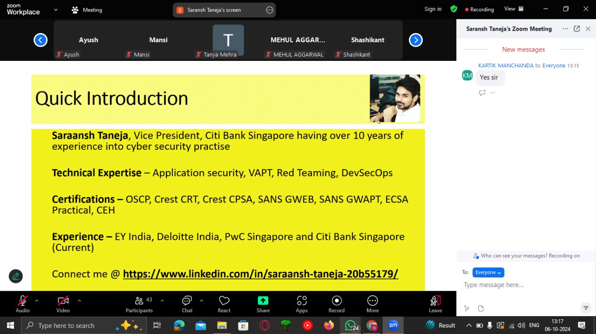Close the chat panel
This screenshot has width=596, height=334.
click(588, 29)
